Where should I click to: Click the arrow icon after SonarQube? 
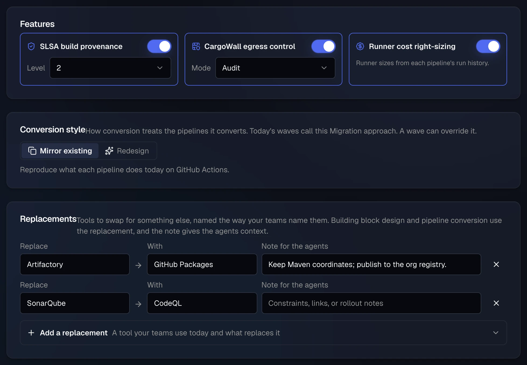pos(138,304)
